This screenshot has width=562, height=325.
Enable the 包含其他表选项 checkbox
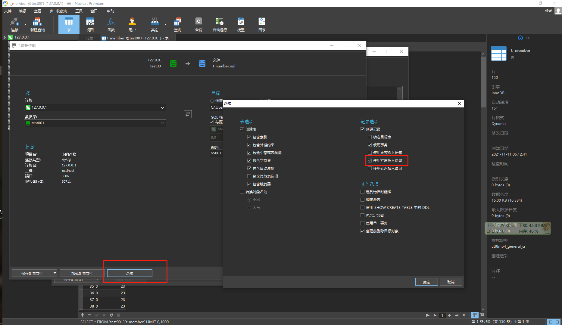249,176
